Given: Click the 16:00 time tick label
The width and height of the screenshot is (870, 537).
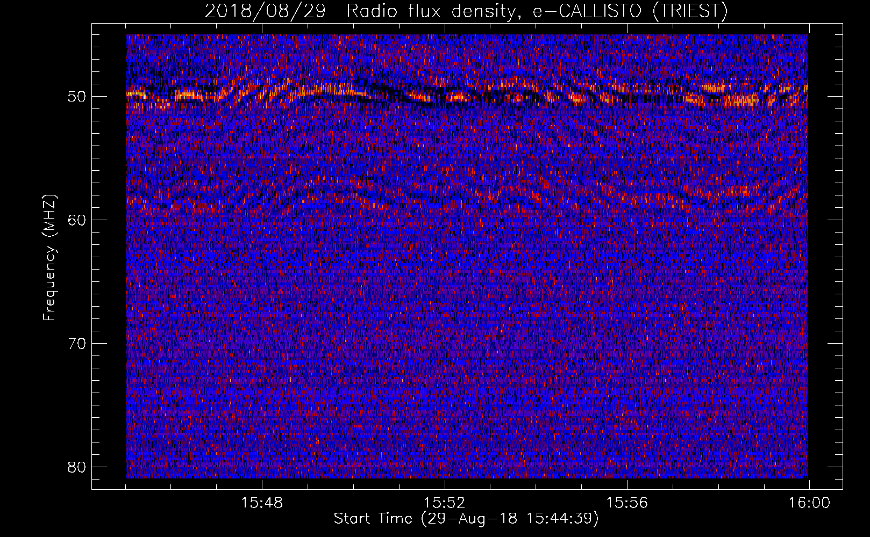Looking at the screenshot, I should (809, 503).
